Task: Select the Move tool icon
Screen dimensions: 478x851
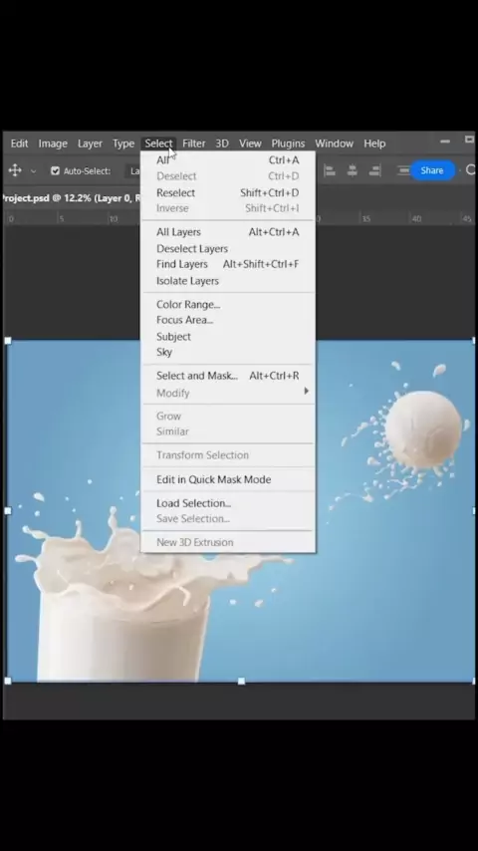Action: [15, 170]
